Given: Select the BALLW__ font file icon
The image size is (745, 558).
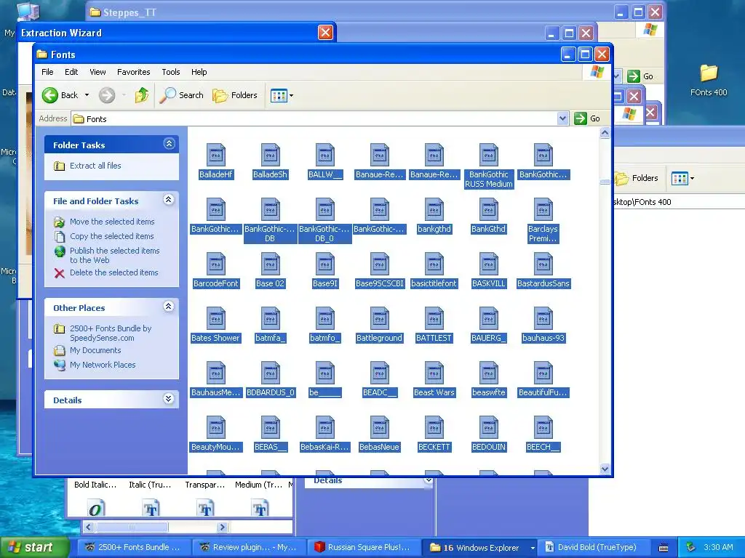Looking at the screenshot, I should tap(325, 155).
